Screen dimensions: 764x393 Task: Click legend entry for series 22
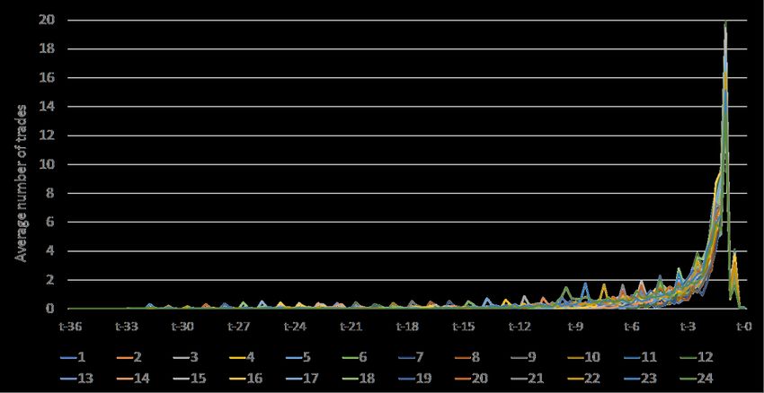[584, 378]
